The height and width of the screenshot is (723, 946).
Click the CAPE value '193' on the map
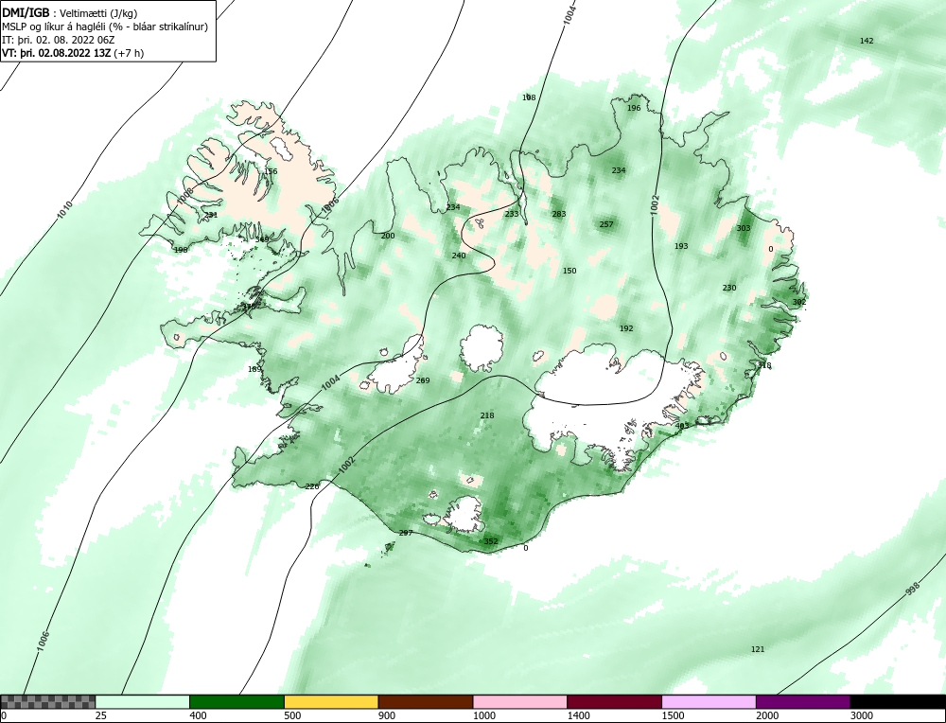(x=681, y=246)
